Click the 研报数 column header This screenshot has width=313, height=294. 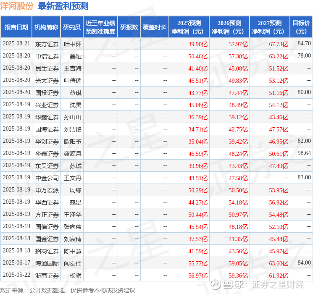(x=129, y=27)
